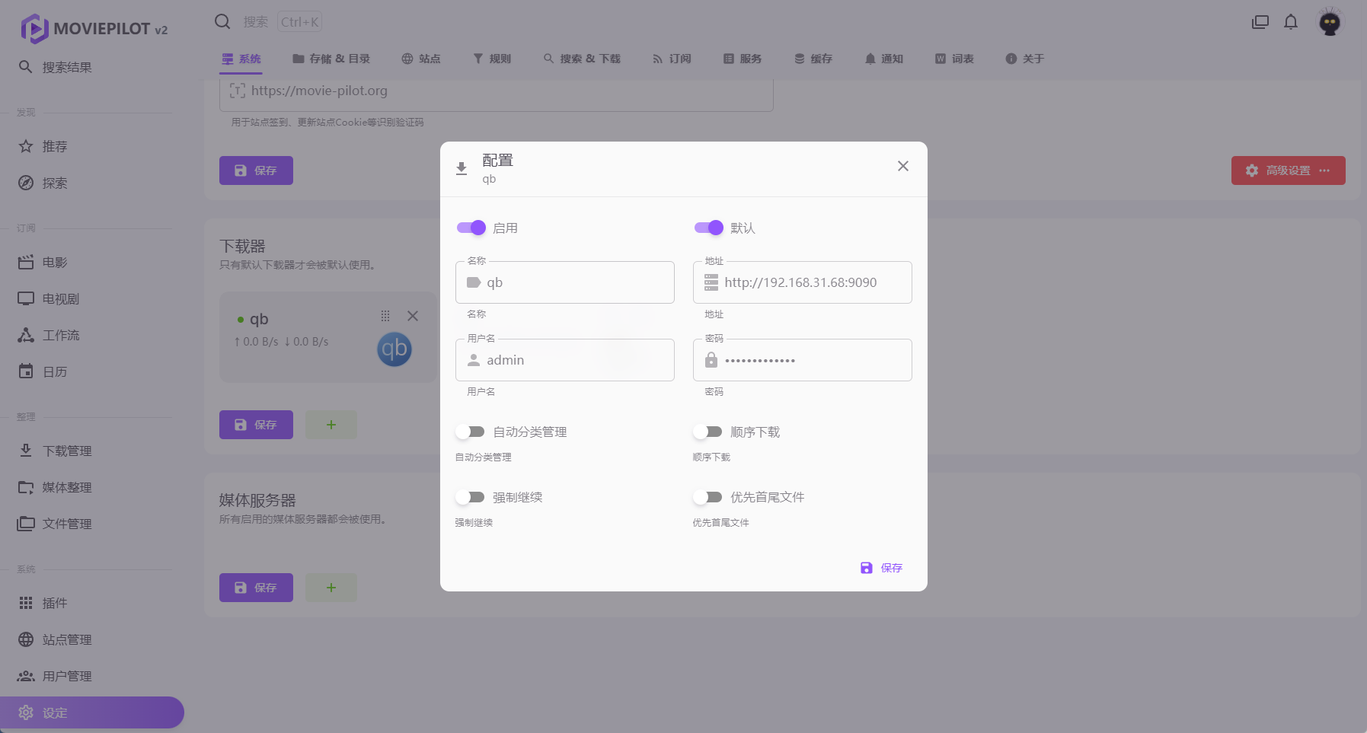Open the 词表 tab
The height and width of the screenshot is (733, 1367).
tap(955, 59)
